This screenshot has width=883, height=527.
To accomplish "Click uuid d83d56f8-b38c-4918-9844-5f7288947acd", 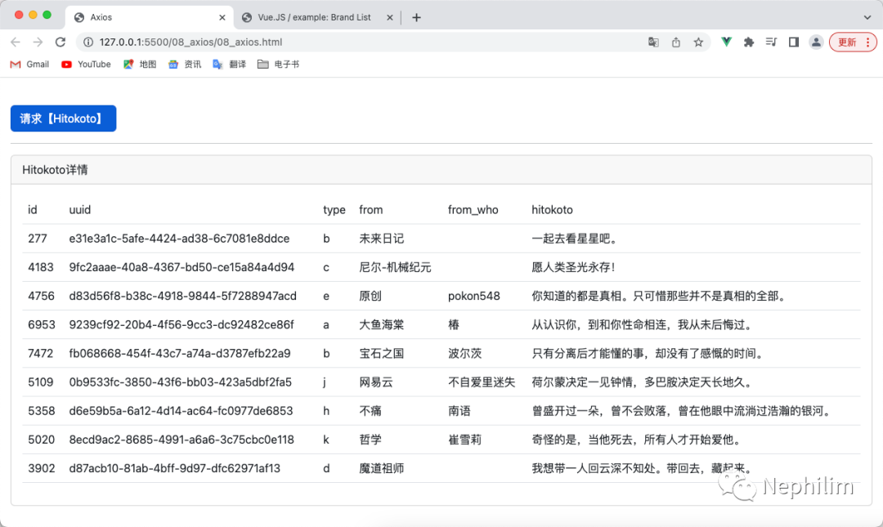I will 182,296.
